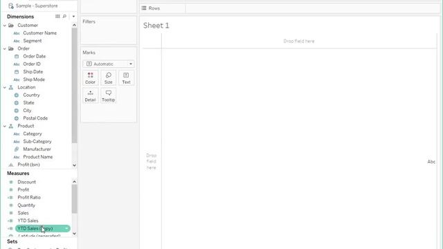
Task: Open the Automatic mark type dropdown
Action: click(109, 64)
